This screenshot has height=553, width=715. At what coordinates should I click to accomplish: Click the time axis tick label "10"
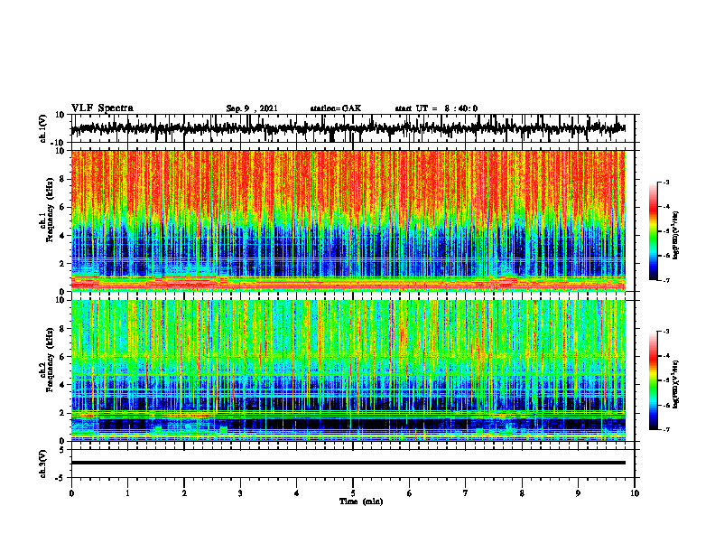[x=635, y=493]
